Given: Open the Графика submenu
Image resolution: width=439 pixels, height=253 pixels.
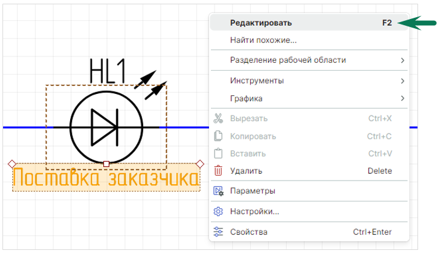Looking at the screenshot, I should [x=309, y=98].
